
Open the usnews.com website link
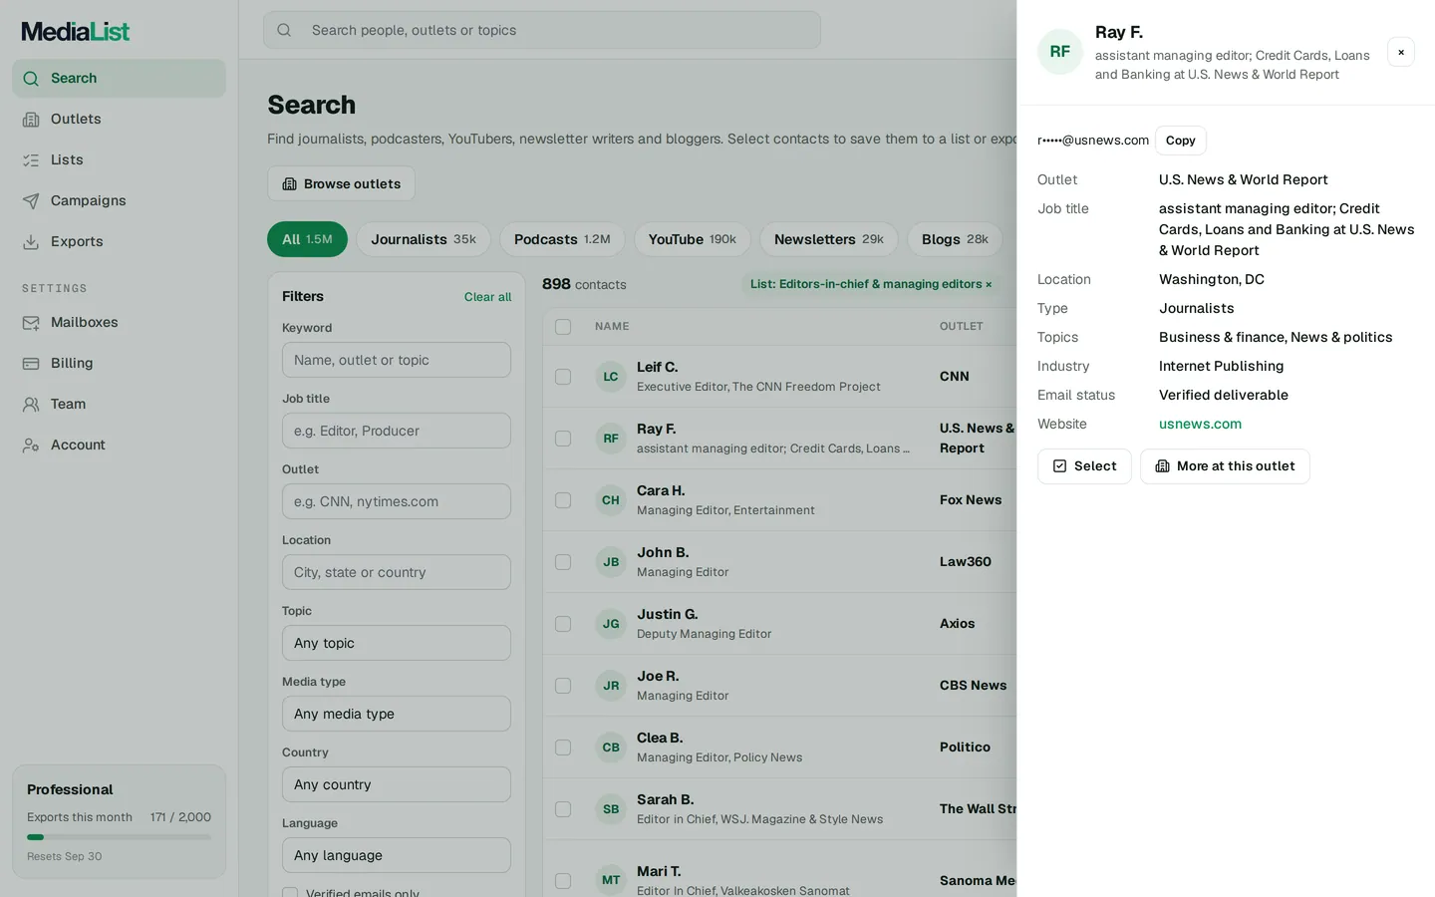tap(1200, 424)
